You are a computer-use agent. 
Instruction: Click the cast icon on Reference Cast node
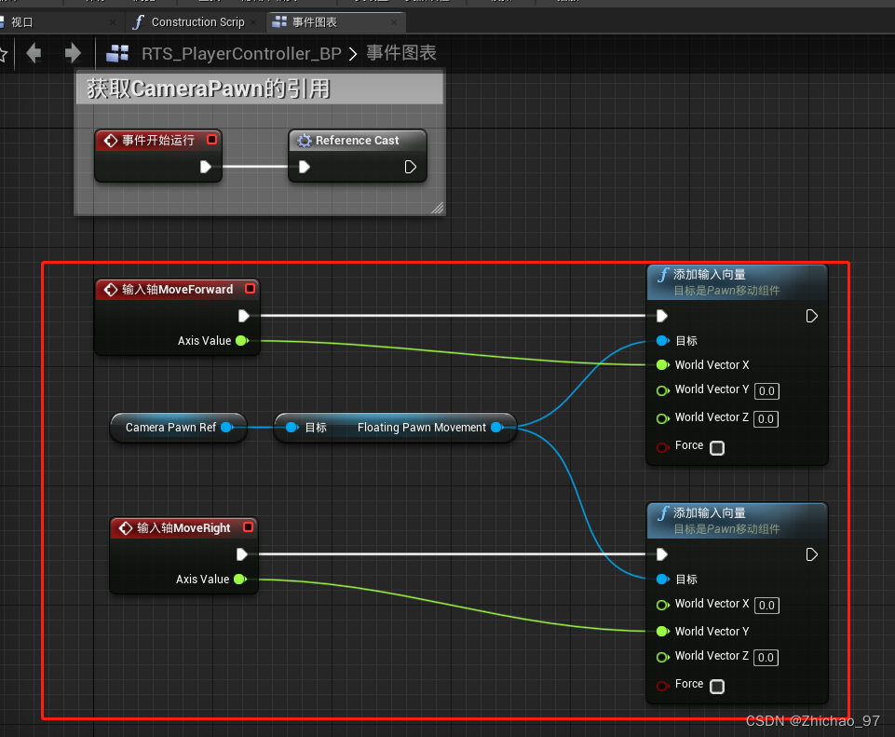tap(305, 140)
